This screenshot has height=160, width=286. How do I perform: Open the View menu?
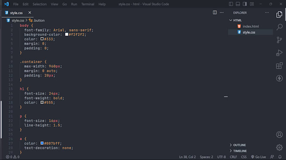point(54,4)
